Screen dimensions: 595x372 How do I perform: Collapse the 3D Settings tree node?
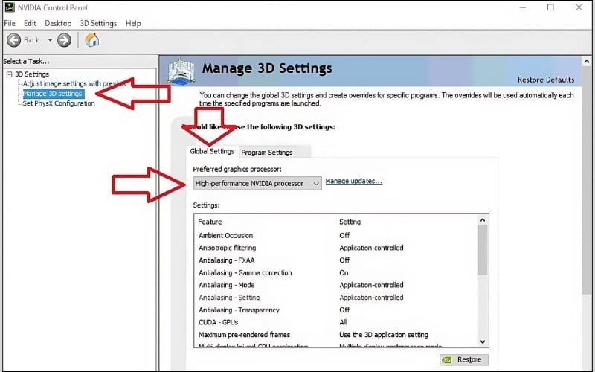9,74
